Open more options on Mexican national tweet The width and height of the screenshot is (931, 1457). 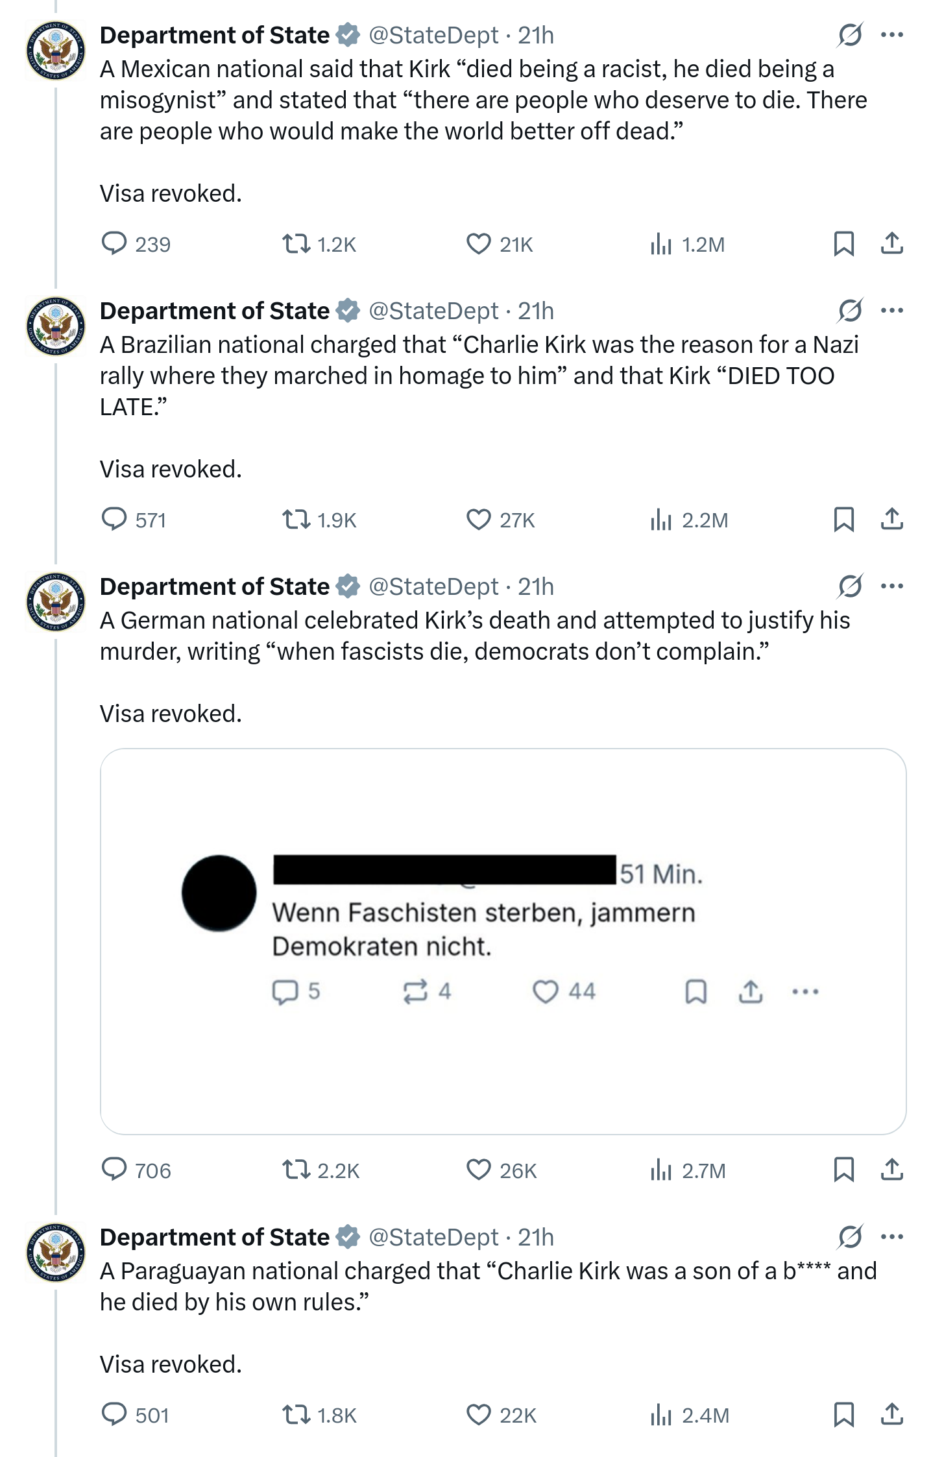coord(892,35)
